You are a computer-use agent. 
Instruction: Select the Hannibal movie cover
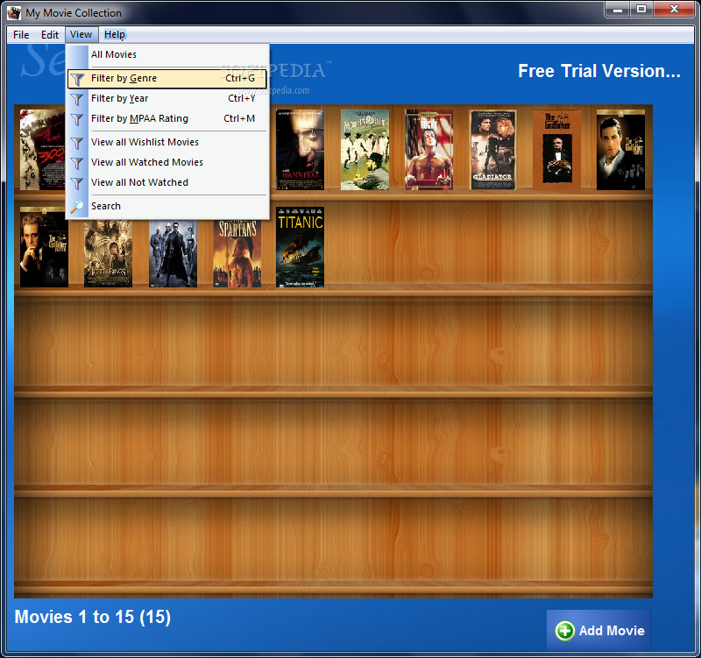[x=300, y=150]
